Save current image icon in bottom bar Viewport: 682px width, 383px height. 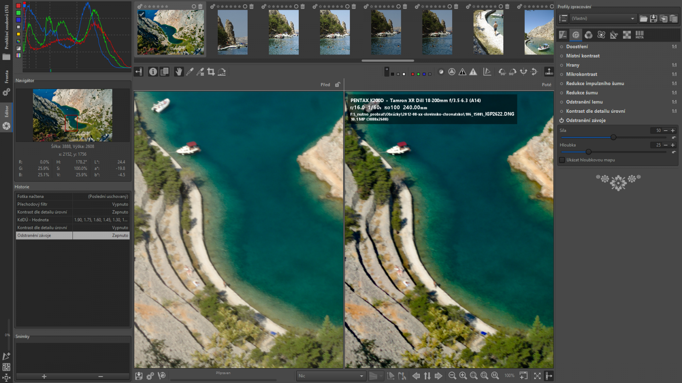[139, 376]
